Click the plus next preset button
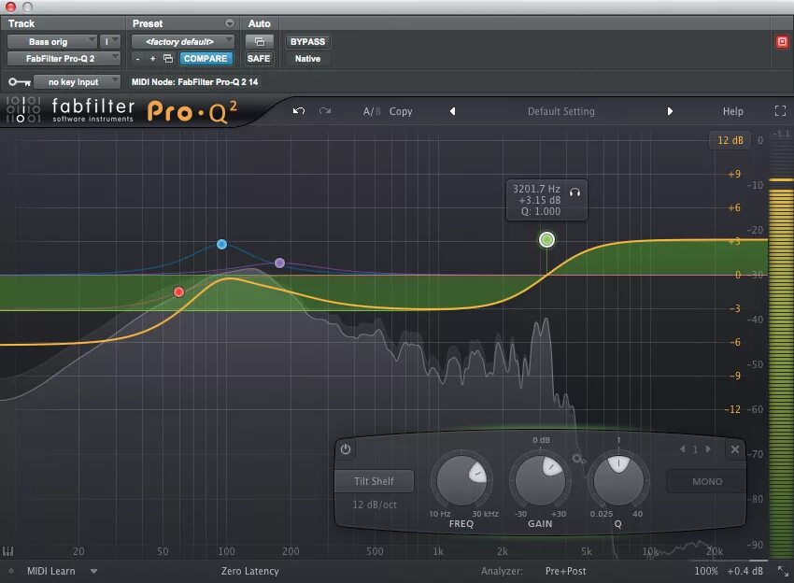The image size is (794, 583). tap(152, 59)
